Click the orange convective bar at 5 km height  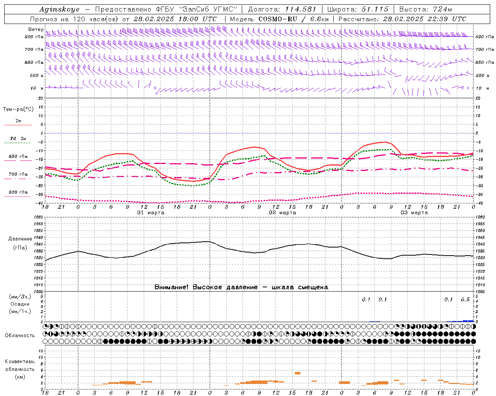coord(298,373)
